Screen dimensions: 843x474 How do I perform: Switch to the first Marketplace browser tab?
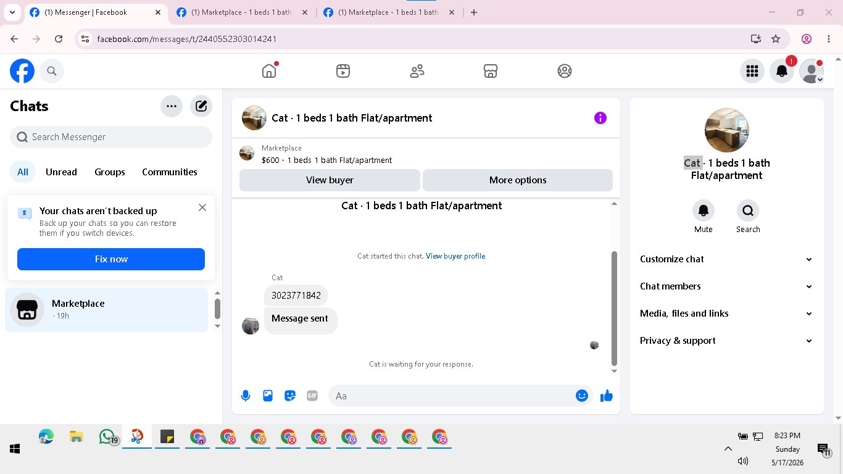(241, 12)
